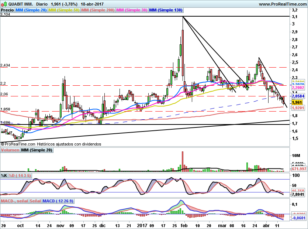Click the magenta MM (Simple 30) label
Image resolution: width=308 pixels, height=229 pixels.
pyautogui.click(x=132, y=10)
